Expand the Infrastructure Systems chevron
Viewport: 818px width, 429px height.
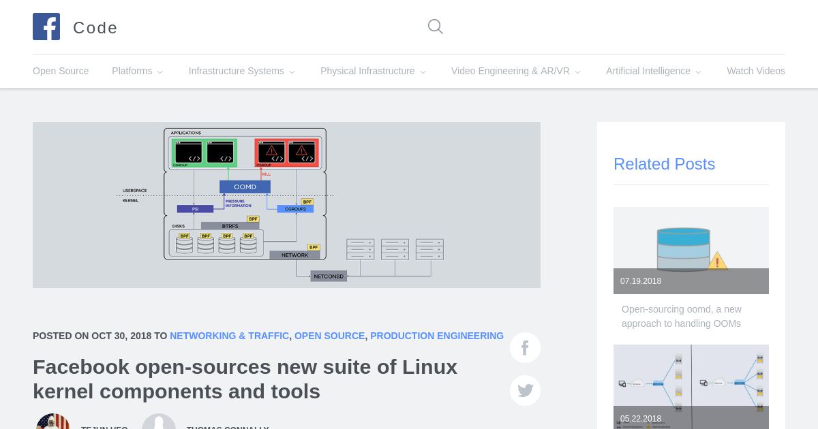[x=292, y=71]
